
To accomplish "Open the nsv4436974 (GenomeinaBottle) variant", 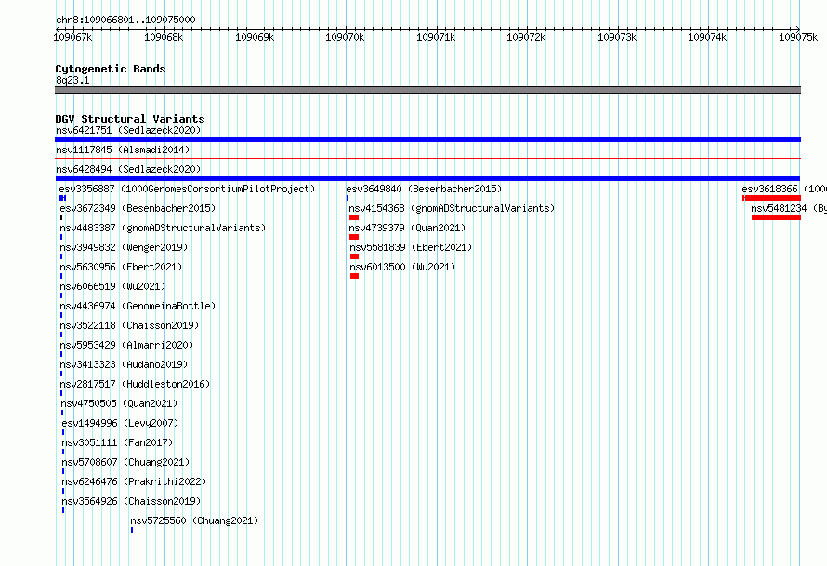I will click(138, 306).
